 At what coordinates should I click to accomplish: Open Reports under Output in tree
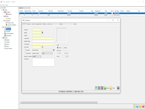click(8, 40)
